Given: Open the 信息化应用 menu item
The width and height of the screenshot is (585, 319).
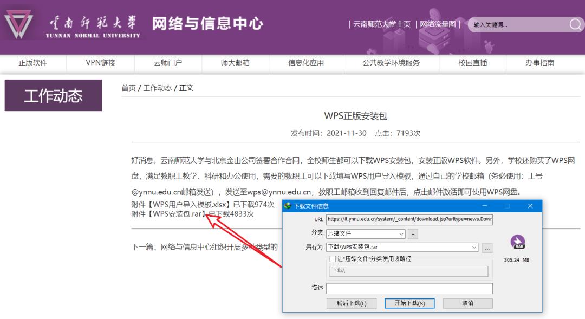Looking at the screenshot, I should (x=306, y=63).
